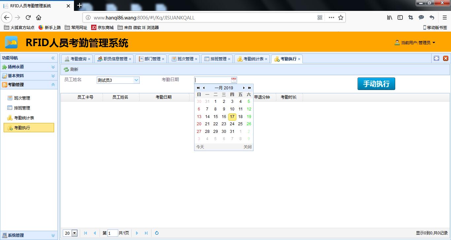Collapse the 功能导航 sidebar panel

[x=53, y=58]
